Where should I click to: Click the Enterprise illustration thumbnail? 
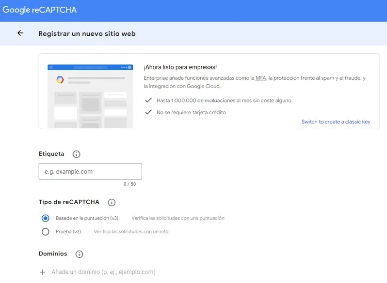pos(90,96)
